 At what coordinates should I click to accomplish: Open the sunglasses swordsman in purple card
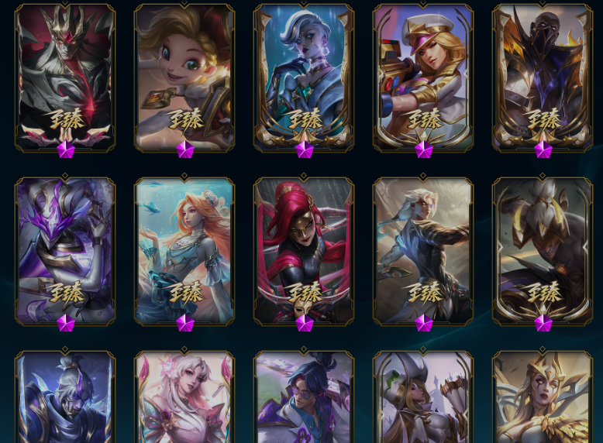coord(303,397)
